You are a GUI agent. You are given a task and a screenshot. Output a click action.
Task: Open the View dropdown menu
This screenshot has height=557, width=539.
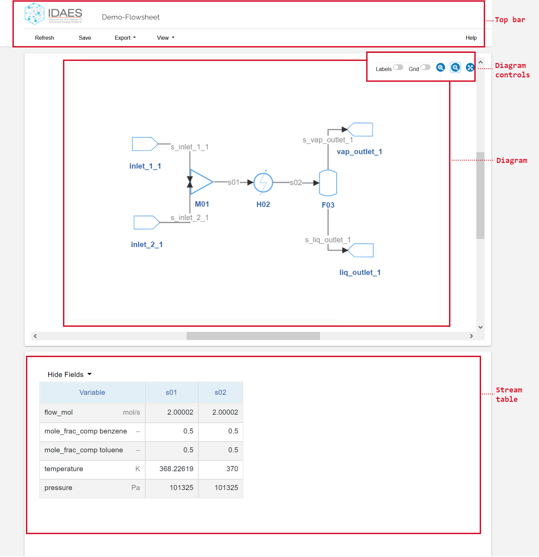[165, 38]
